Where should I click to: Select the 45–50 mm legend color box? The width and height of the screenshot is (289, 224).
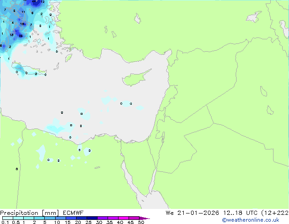point(134,218)
